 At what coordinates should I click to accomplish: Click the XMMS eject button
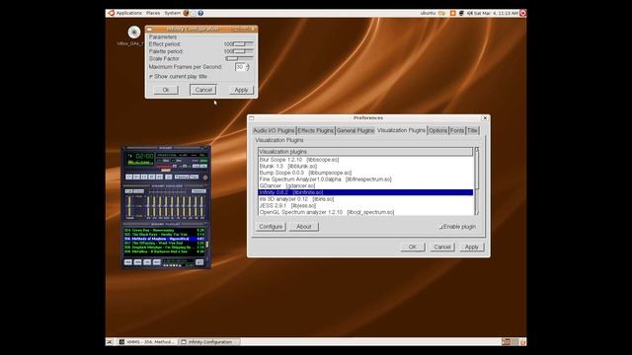[169, 177]
